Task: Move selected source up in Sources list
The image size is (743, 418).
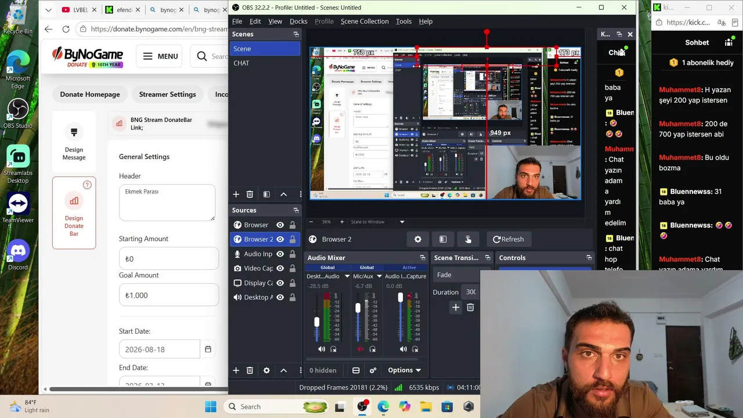Action: (x=283, y=370)
